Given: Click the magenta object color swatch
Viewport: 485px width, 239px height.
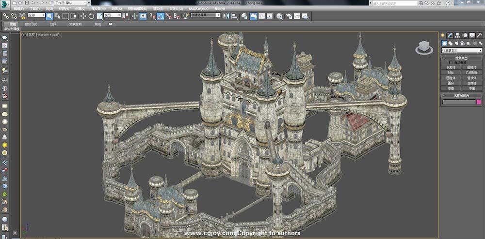Looking at the screenshot, I should [x=479, y=102].
